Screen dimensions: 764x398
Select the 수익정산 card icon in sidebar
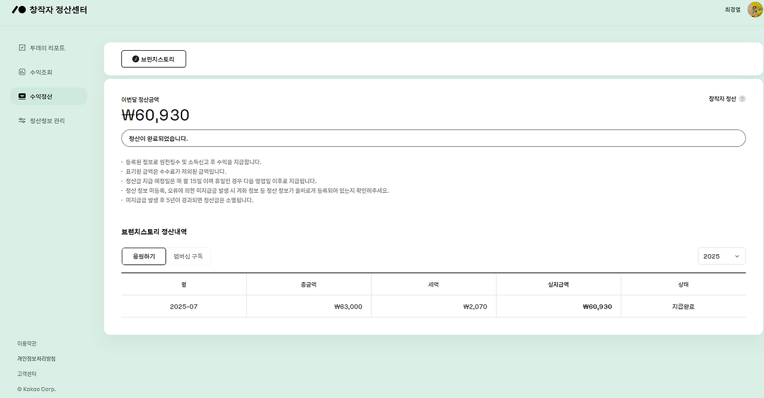pos(21,96)
